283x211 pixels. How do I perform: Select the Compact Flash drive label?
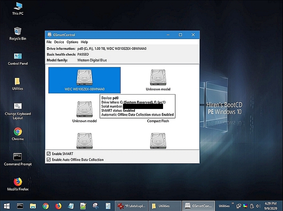point(158,121)
